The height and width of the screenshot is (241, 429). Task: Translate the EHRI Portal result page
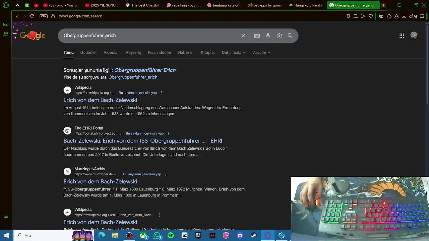144,134
